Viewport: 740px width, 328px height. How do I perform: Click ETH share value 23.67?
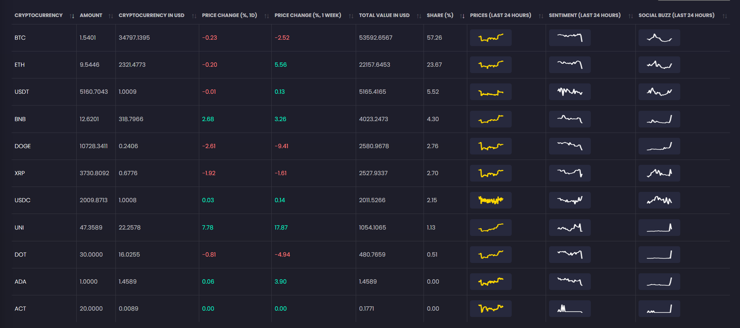point(434,65)
